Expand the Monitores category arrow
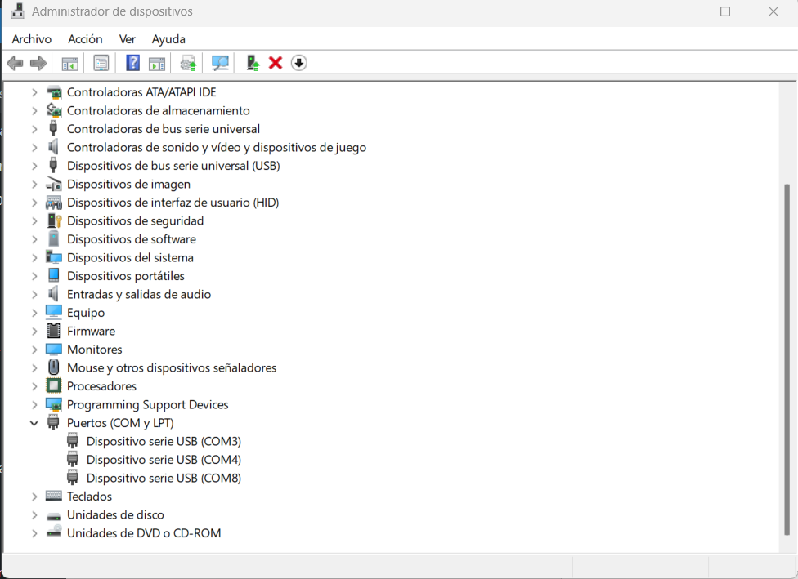Image resolution: width=798 pixels, height=579 pixels. 34,350
